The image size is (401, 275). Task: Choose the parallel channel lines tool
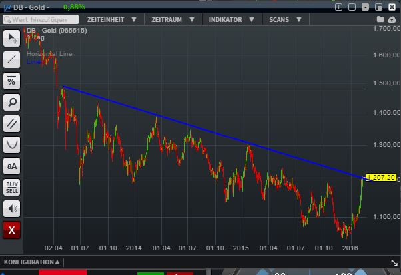coord(12,123)
